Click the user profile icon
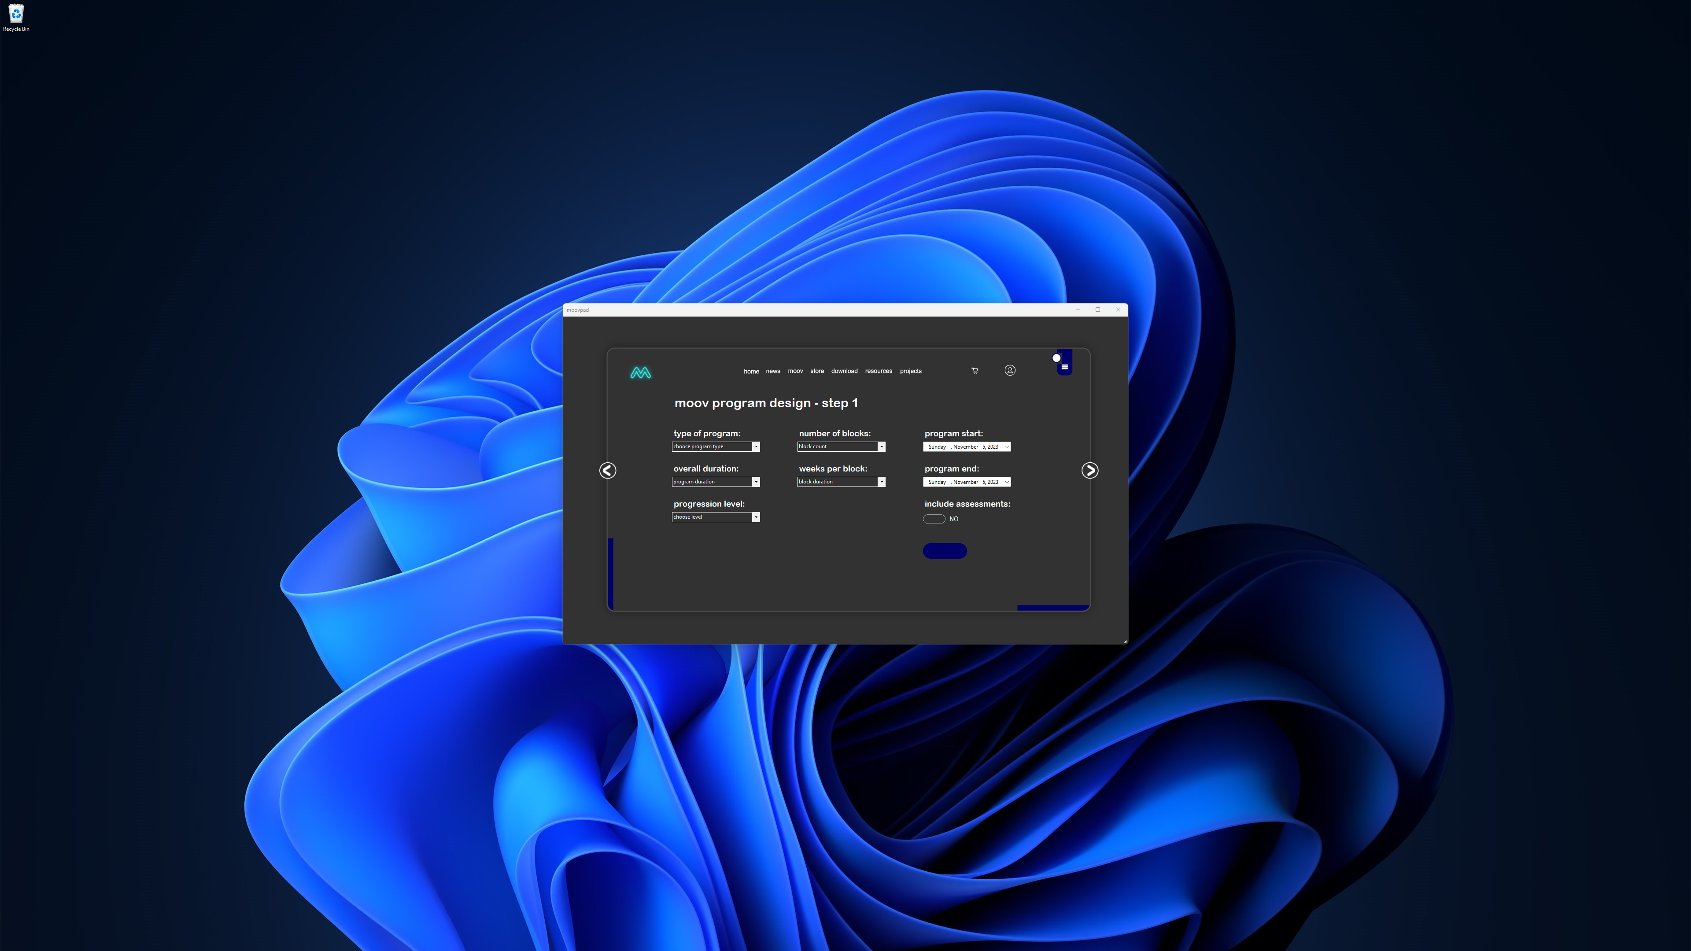Image resolution: width=1691 pixels, height=951 pixels. tap(1009, 370)
